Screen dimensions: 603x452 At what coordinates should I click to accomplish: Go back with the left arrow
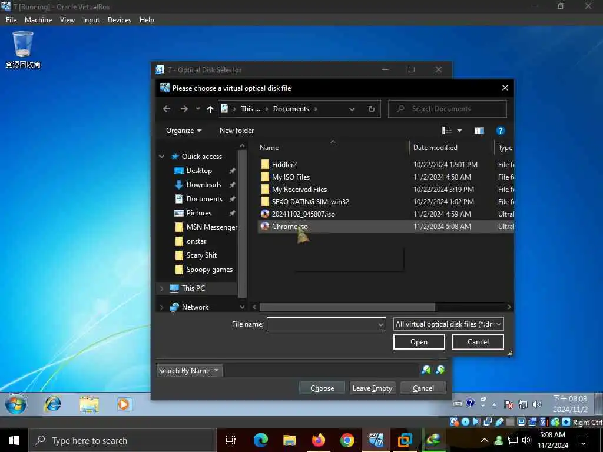[x=167, y=109]
